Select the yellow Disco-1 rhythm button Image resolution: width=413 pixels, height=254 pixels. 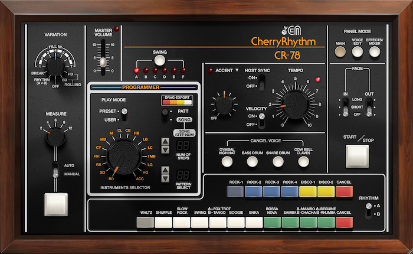307,191
